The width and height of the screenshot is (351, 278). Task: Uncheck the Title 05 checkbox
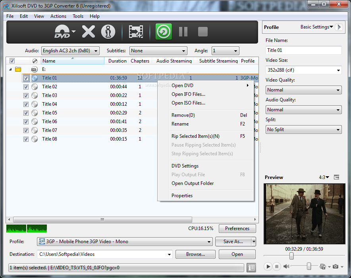26,113
